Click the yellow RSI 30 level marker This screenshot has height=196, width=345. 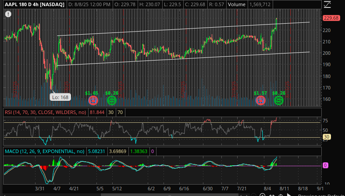coord(326,137)
